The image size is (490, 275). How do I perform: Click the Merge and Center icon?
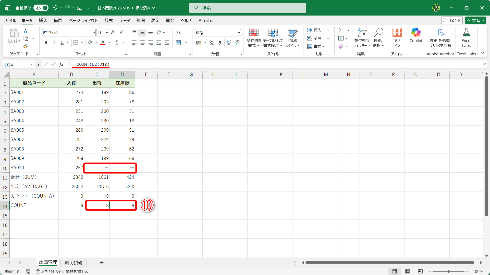[x=178, y=43]
